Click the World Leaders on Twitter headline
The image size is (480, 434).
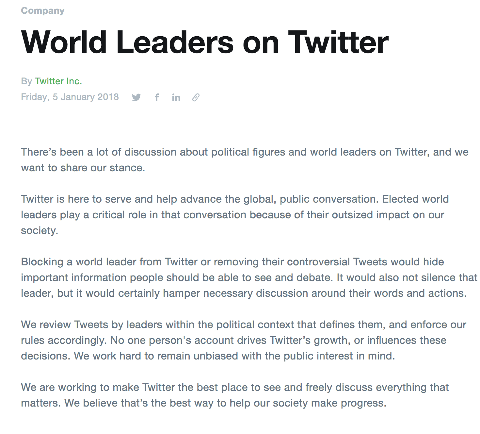click(205, 42)
